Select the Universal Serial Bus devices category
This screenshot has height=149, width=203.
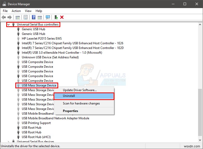pos(35,141)
